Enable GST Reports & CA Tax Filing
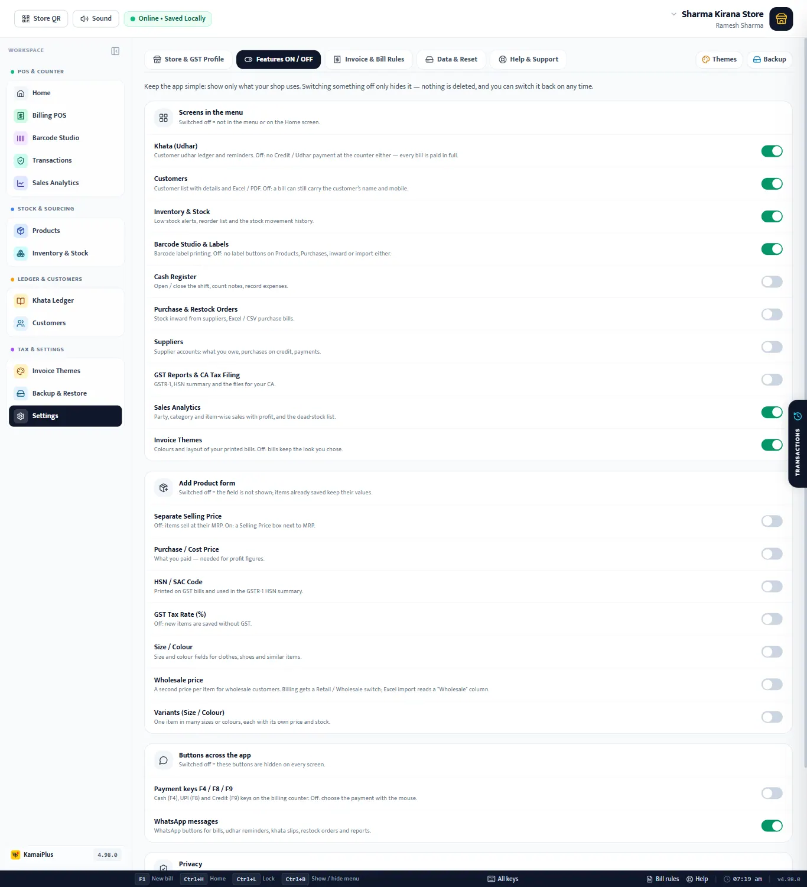807x887 pixels. tap(772, 380)
